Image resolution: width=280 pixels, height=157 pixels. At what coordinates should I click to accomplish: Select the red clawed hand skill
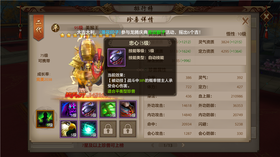(x=128, y=109)
